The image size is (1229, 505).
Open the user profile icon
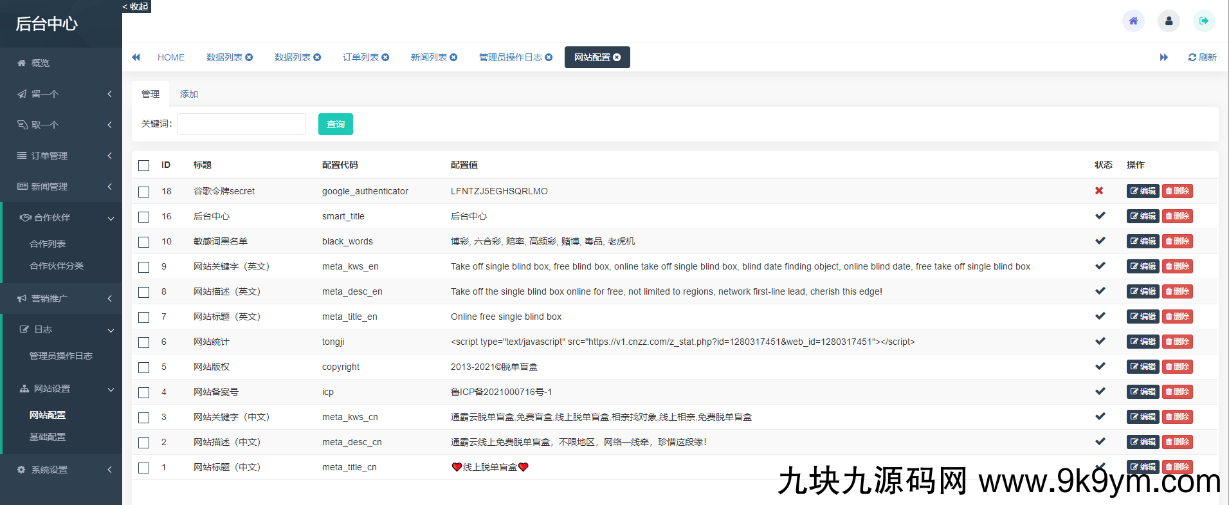click(1169, 21)
